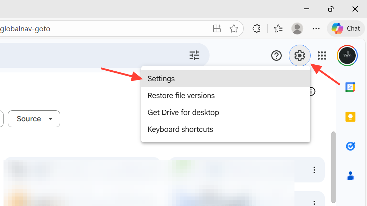Image resolution: width=367 pixels, height=206 pixels.
Task: Click the search filter options icon
Action: pyautogui.click(x=194, y=55)
